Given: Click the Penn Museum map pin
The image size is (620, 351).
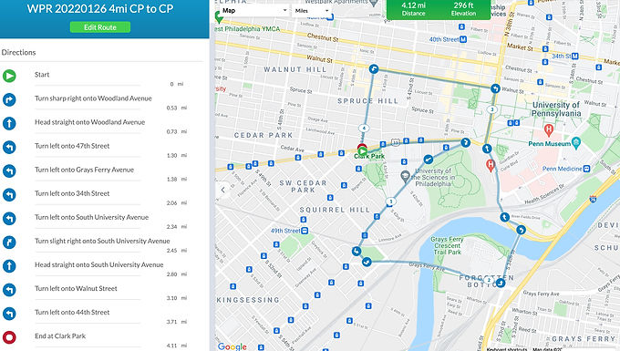Looking at the screenshot, I should 576,143.
